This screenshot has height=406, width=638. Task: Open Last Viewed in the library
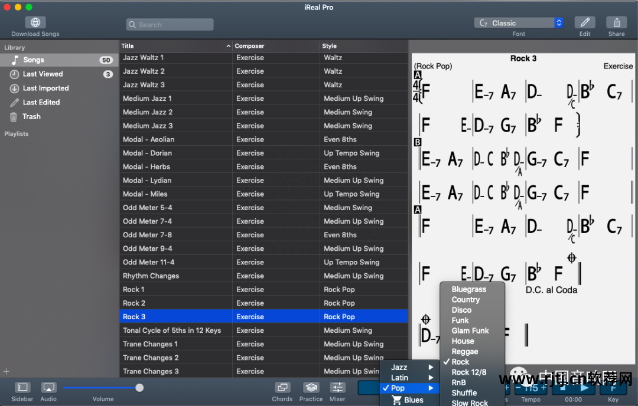tap(43, 74)
